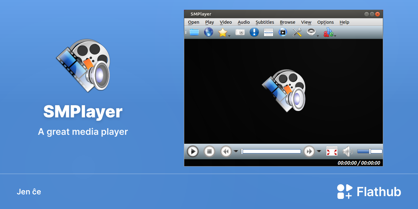Click the SMPlayer logo in the video area
Image resolution: width=418 pixels, height=209 pixels.
[284, 91]
